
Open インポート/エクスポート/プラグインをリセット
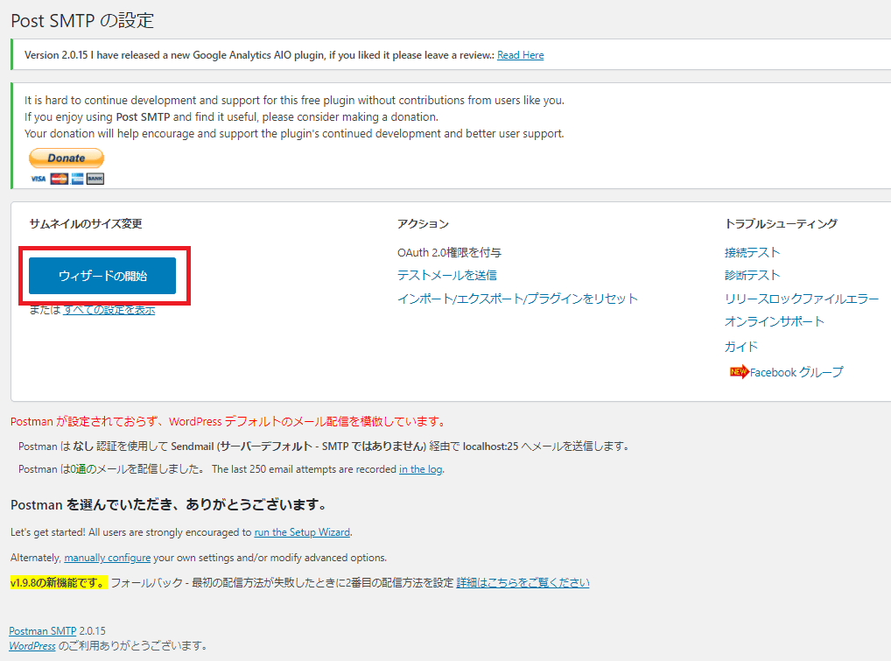pyautogui.click(x=517, y=299)
